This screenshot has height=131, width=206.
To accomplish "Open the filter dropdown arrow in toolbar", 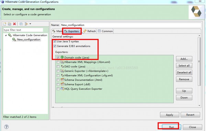I will 30,24.
